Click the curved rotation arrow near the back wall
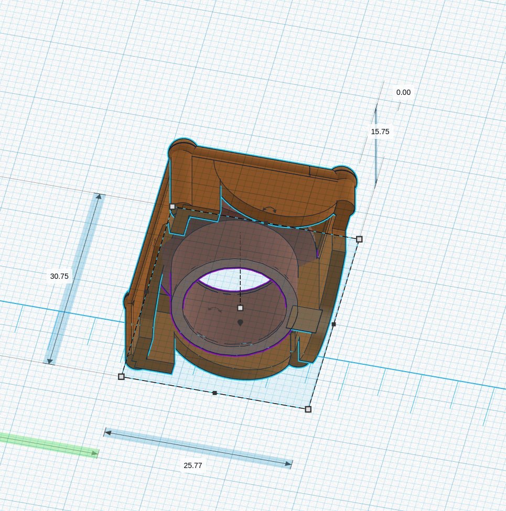This screenshot has height=511, width=506. [270, 209]
